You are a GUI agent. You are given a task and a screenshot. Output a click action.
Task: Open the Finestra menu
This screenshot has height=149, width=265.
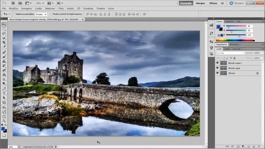click(x=101, y=8)
